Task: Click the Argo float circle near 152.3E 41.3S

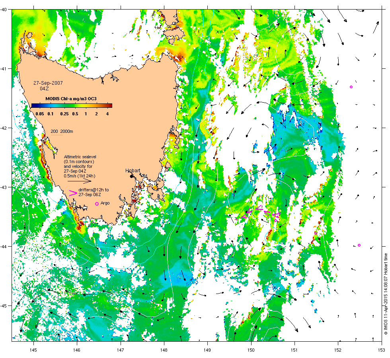Action: click(351, 87)
